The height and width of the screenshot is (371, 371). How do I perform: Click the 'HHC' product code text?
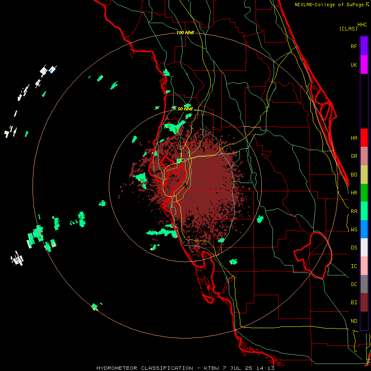(x=362, y=25)
